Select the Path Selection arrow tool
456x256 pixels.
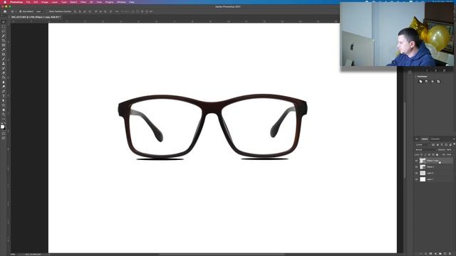pos(4,100)
